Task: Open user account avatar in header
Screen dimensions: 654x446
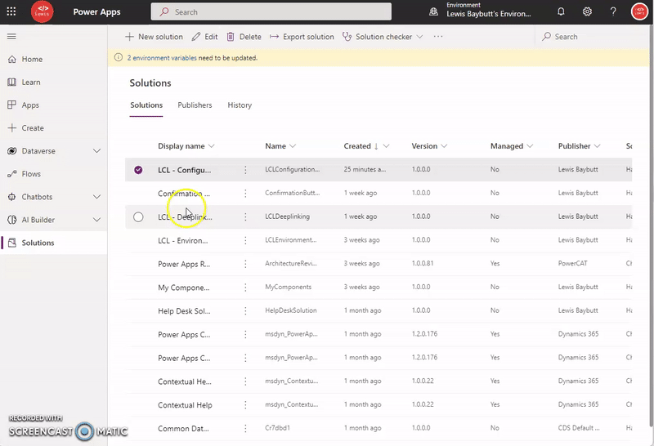Action: click(639, 11)
